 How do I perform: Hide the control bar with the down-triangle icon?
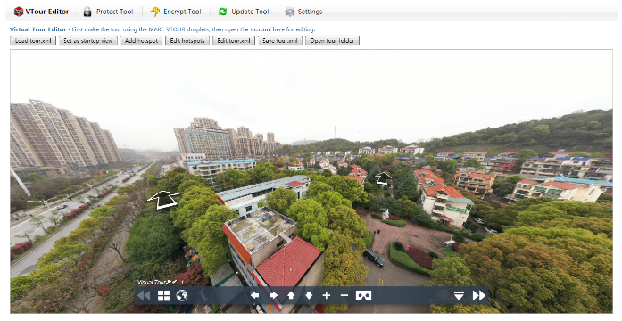pos(459,296)
